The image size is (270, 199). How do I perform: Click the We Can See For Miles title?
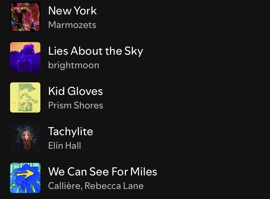pyautogui.click(x=103, y=172)
